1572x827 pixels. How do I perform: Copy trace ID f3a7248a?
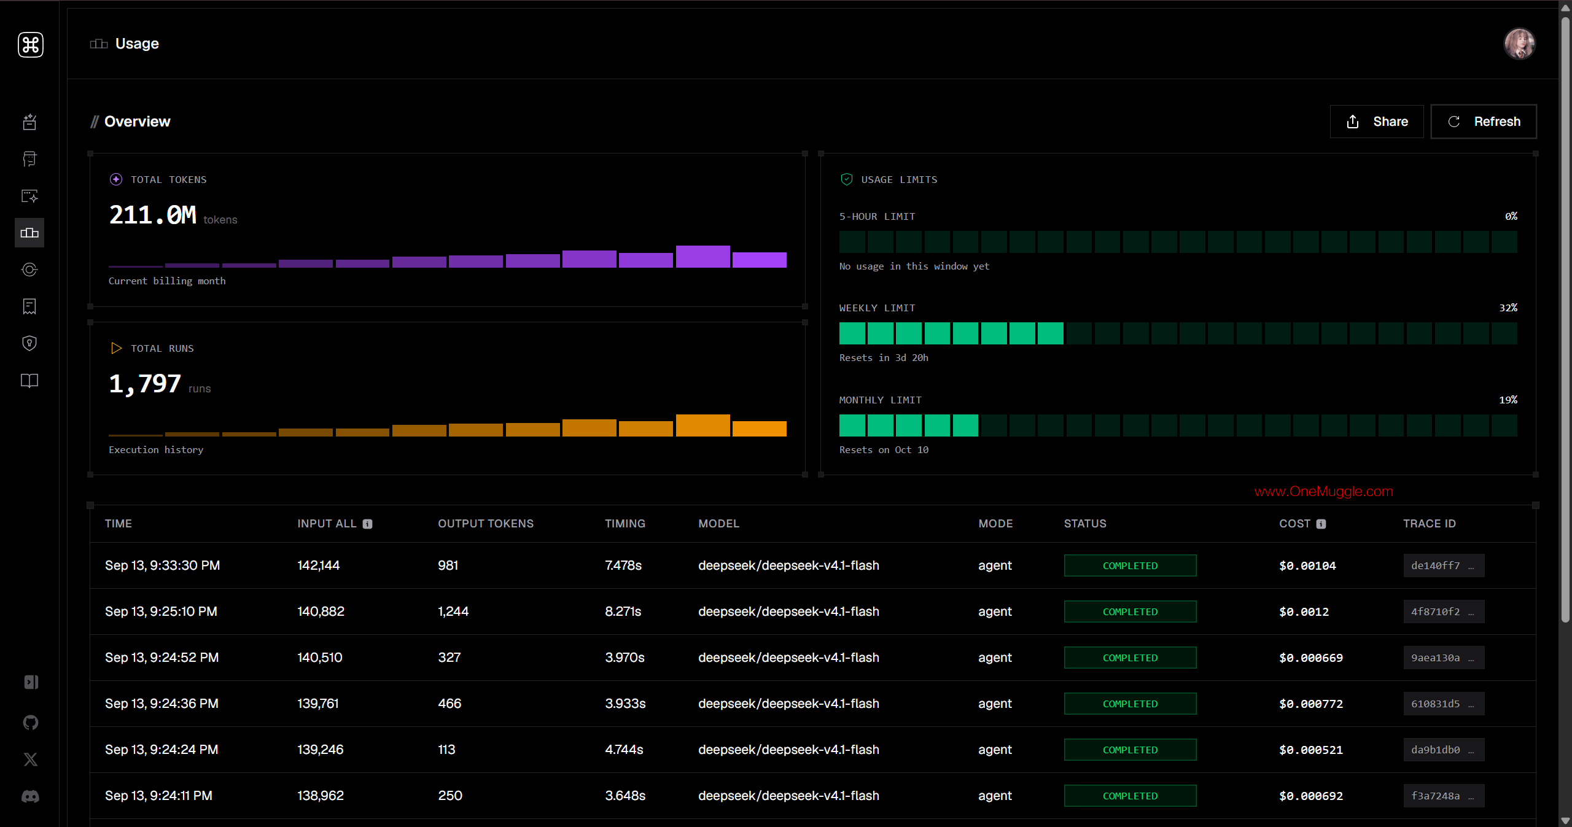pyautogui.click(x=1444, y=796)
